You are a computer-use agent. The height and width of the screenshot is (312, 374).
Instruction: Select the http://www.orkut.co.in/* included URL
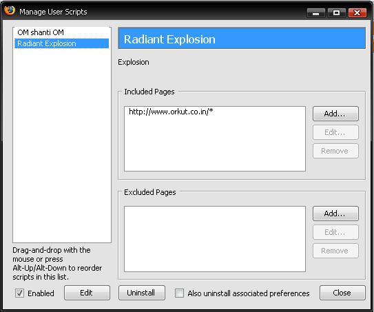point(171,112)
